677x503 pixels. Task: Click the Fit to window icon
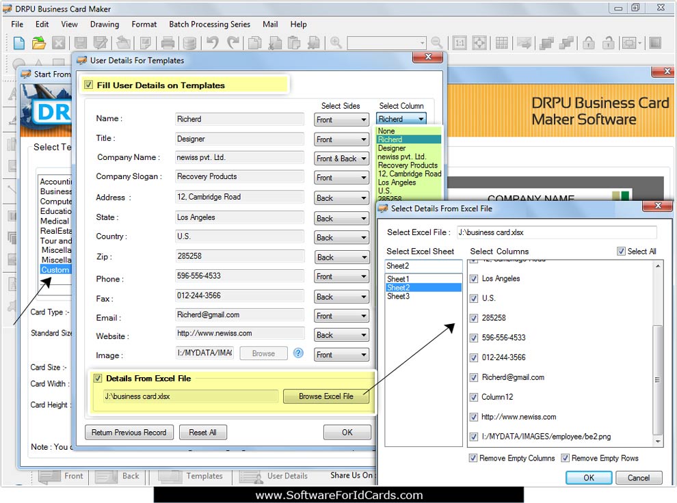point(479,42)
